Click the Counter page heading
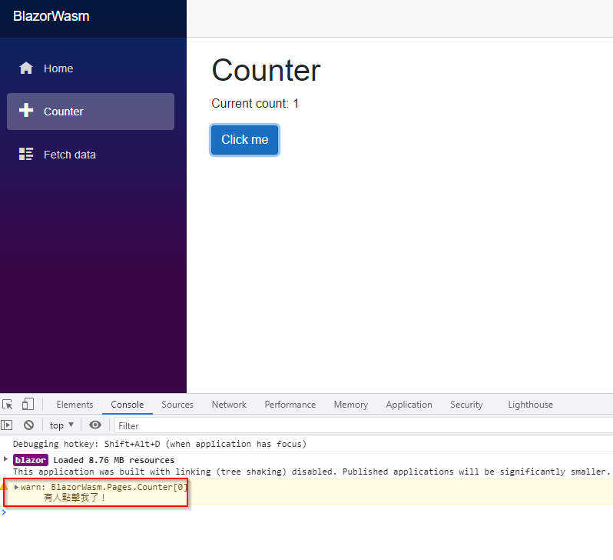The height and width of the screenshot is (560, 613). (266, 70)
